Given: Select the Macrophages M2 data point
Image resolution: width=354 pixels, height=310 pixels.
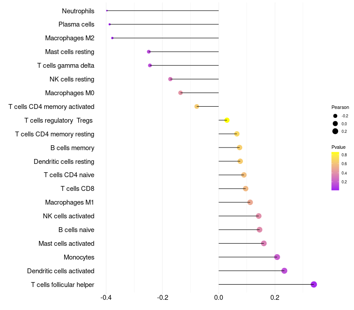Looking at the screenshot, I should tap(112, 38).
